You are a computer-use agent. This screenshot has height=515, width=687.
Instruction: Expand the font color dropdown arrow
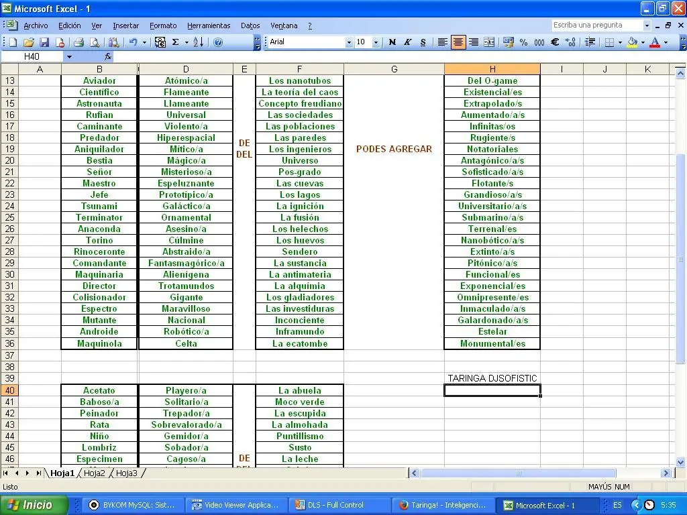click(666, 42)
